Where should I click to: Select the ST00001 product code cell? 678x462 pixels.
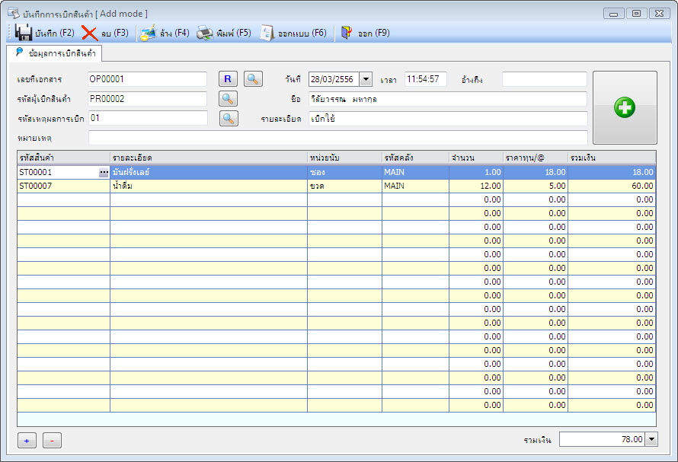click(58, 173)
